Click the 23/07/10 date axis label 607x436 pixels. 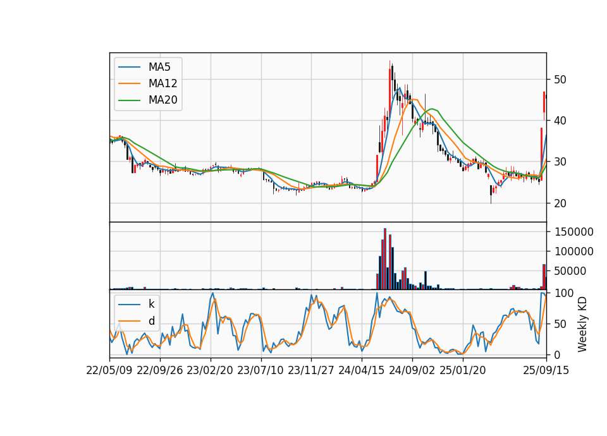[261, 370]
